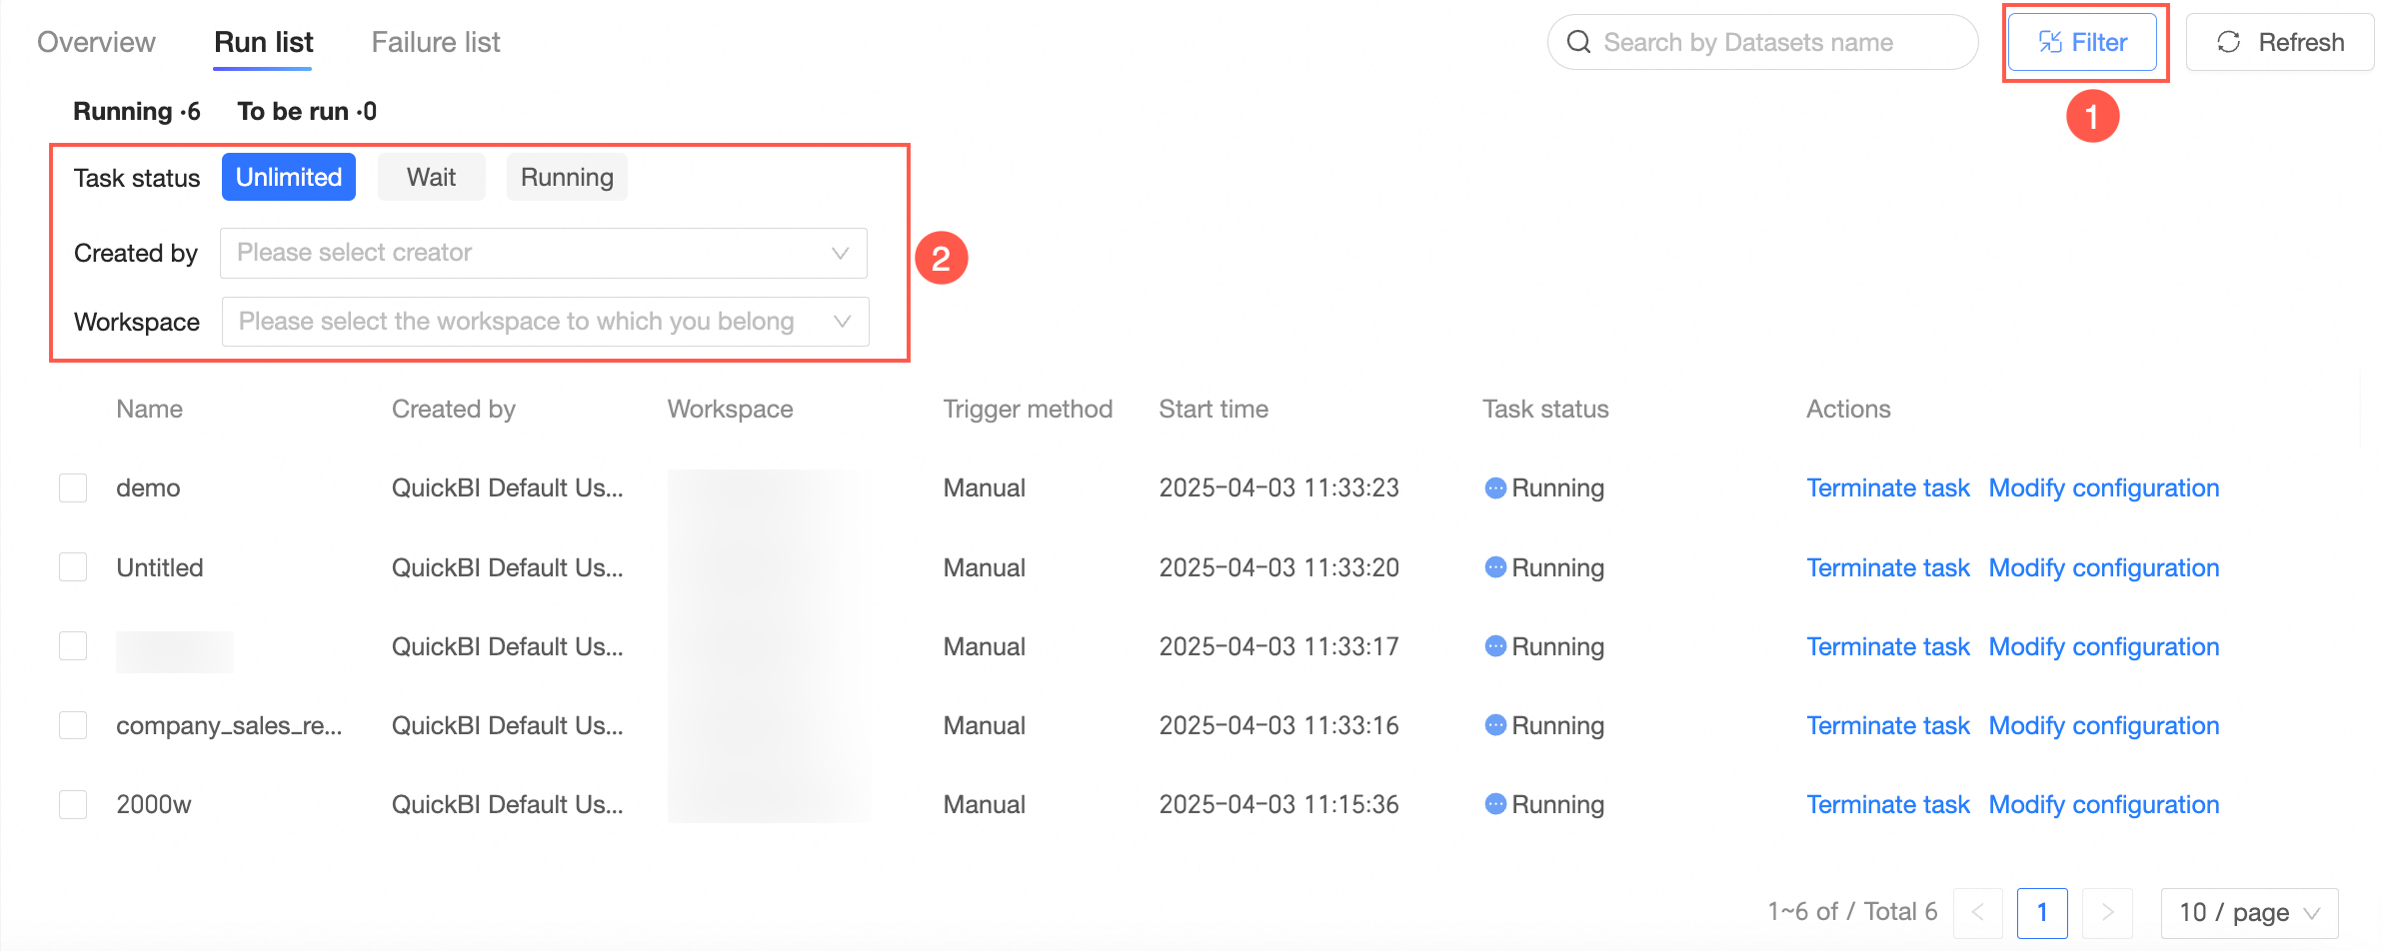Click the running status icon for demo
This screenshot has height=951, width=2385.
click(x=1495, y=488)
